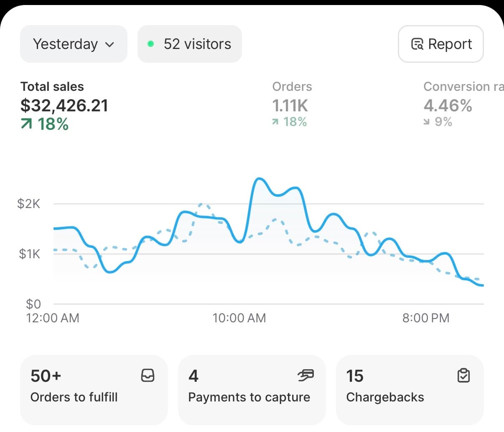This screenshot has width=504, height=432.
Task: Open the chevron next to Yesterday
Action: (109, 44)
